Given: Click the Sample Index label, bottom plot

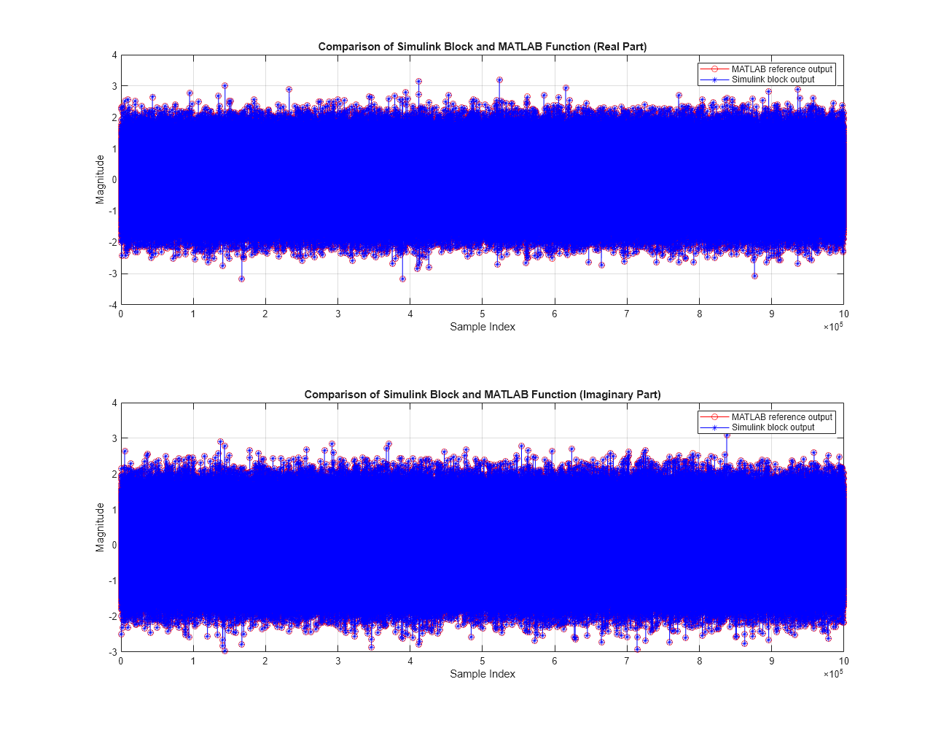Looking at the screenshot, I should pos(483,674).
